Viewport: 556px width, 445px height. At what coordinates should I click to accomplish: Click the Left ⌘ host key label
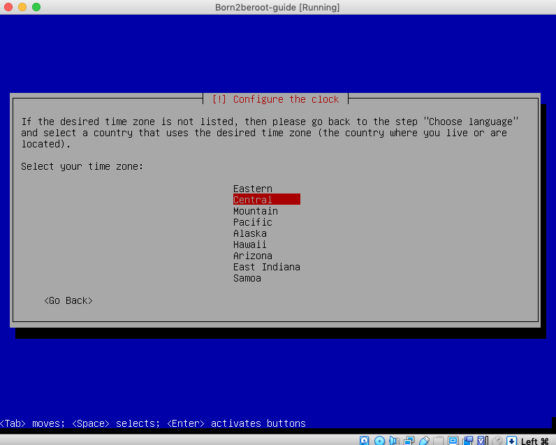pos(535,441)
